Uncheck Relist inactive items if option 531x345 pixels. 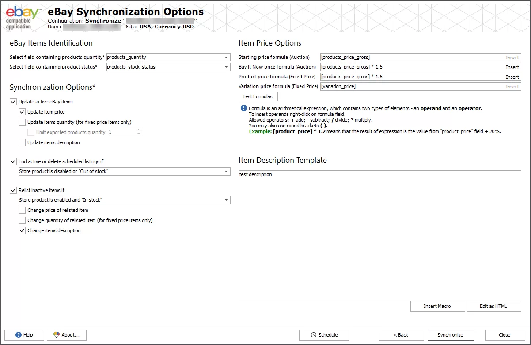(13, 190)
